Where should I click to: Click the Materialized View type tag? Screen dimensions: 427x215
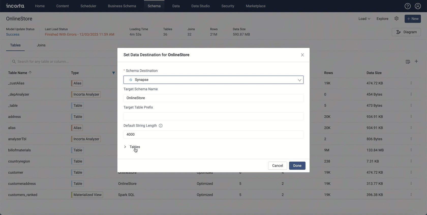87,195
